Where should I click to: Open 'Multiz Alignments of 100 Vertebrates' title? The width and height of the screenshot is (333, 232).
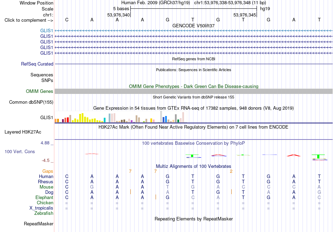(x=193, y=166)
